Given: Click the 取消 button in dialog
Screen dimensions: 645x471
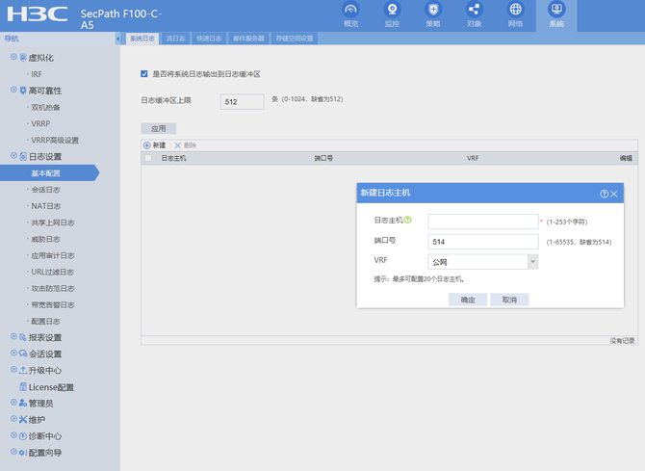Looking at the screenshot, I should click(509, 300).
